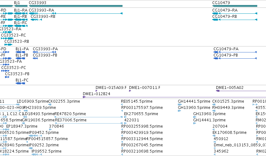Select the CK01525.3prime EST entry
Screen dimensions: 266x156
pyautogui.click(x=228, y=101)
